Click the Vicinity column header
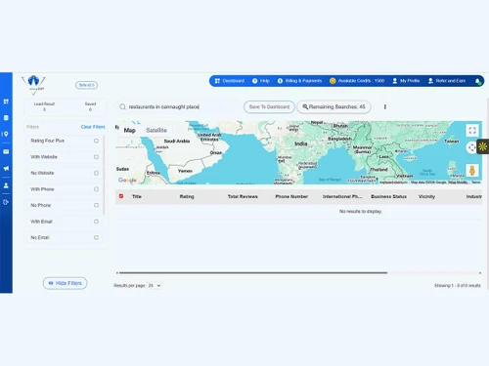 426,196
